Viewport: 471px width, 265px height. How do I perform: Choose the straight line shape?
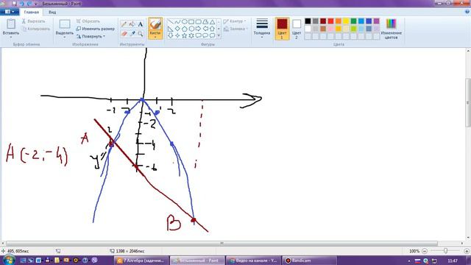click(x=170, y=21)
